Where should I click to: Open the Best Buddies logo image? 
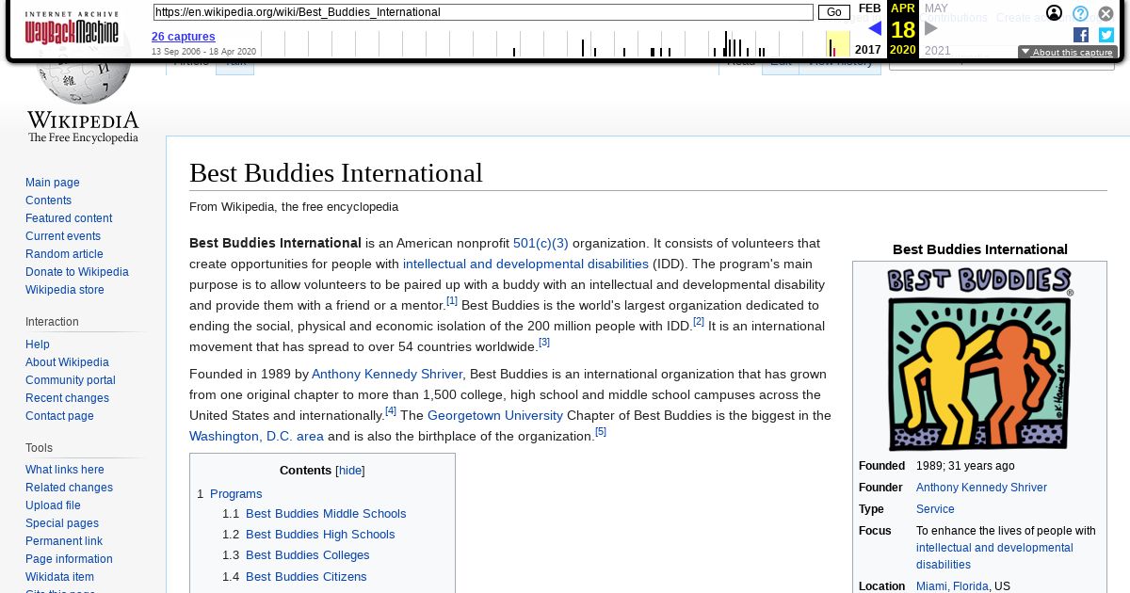pyautogui.click(x=979, y=359)
